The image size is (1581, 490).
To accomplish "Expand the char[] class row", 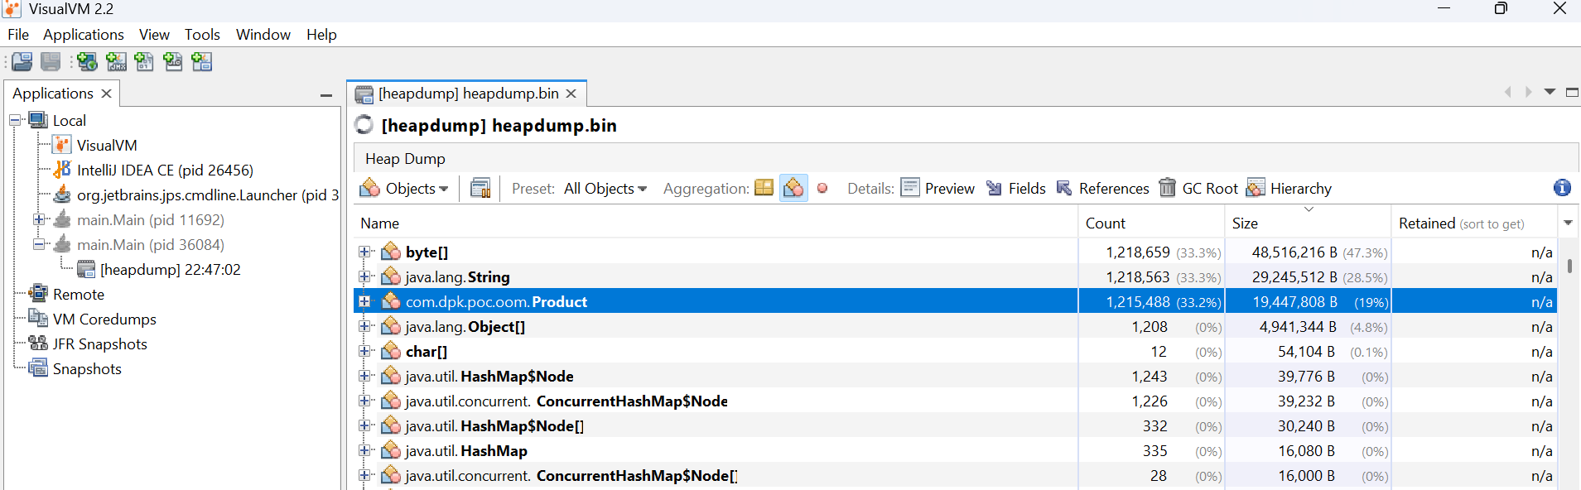I will (x=364, y=352).
